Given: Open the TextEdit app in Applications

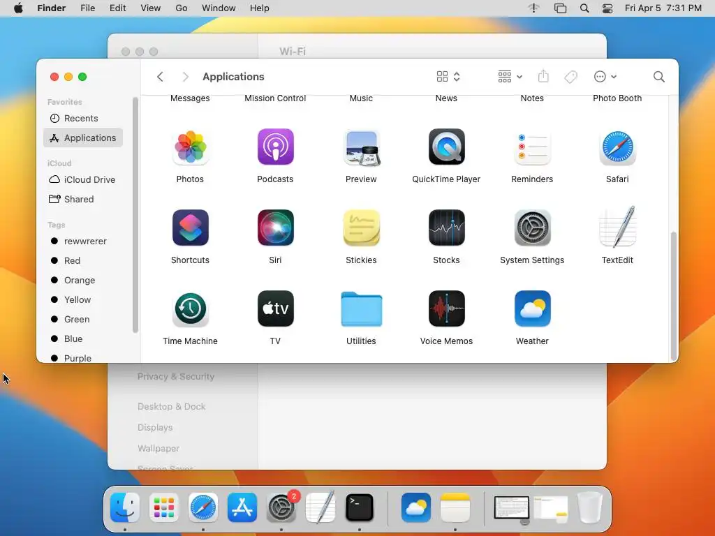Looking at the screenshot, I should (617, 227).
